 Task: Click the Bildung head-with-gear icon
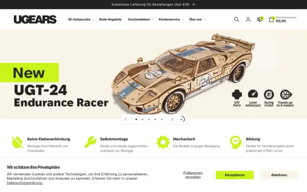tap(236, 142)
